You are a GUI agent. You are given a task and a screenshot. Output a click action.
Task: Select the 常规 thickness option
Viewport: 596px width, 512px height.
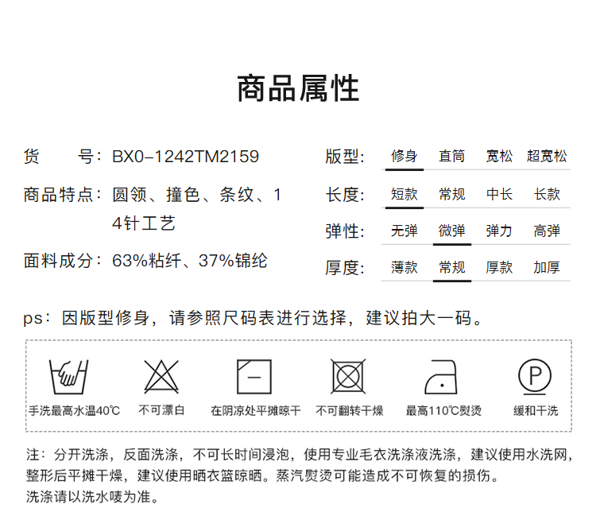[x=451, y=268]
